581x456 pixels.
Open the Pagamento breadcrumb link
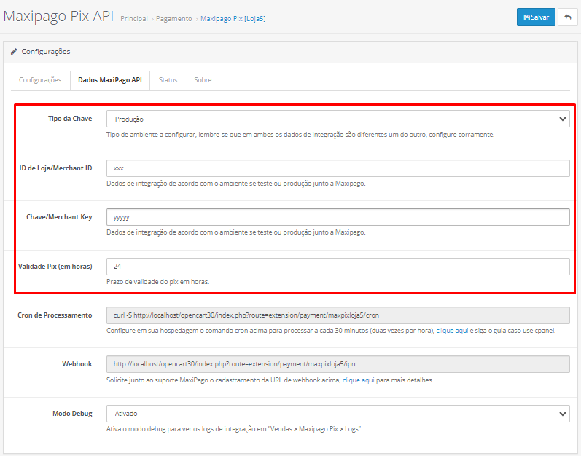(x=173, y=18)
